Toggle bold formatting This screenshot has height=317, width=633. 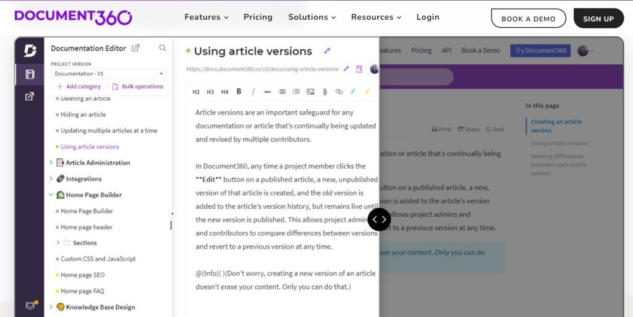(239, 91)
